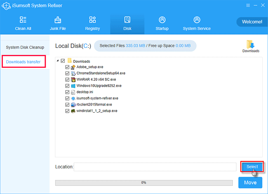
Task: Click the 0% progress bar
Action: coord(144,183)
